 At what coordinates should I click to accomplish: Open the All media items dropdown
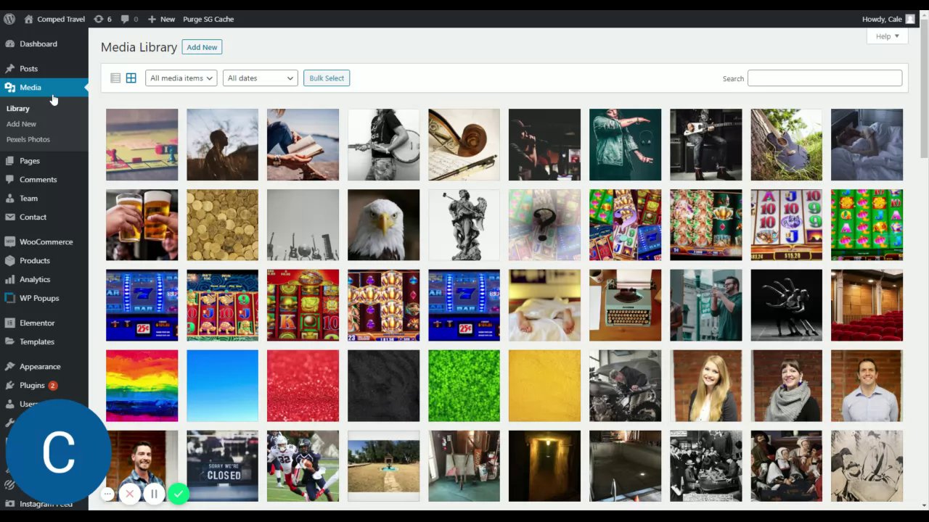click(181, 78)
